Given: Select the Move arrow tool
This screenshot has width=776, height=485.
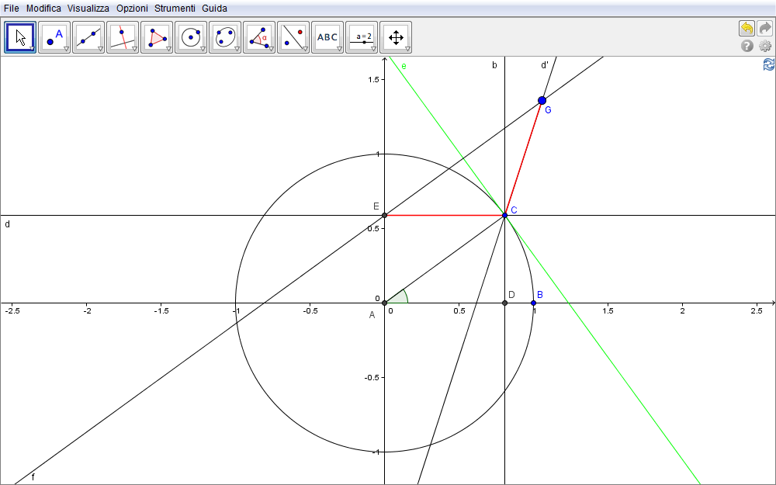Looking at the screenshot, I should click(x=20, y=36).
